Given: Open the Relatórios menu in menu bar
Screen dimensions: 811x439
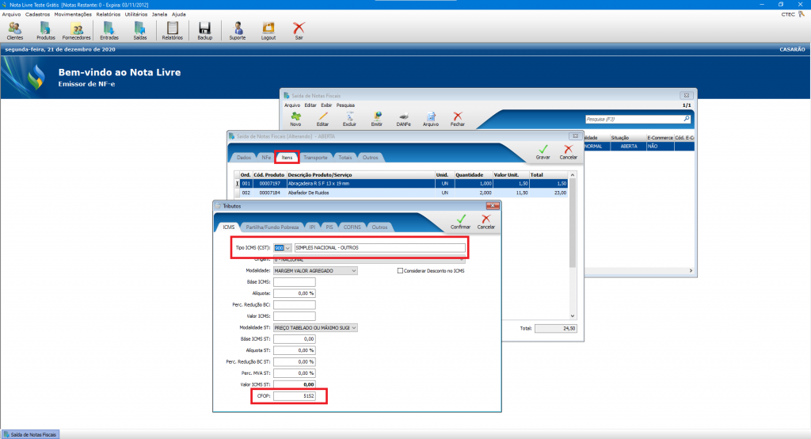Looking at the screenshot, I should point(109,14).
